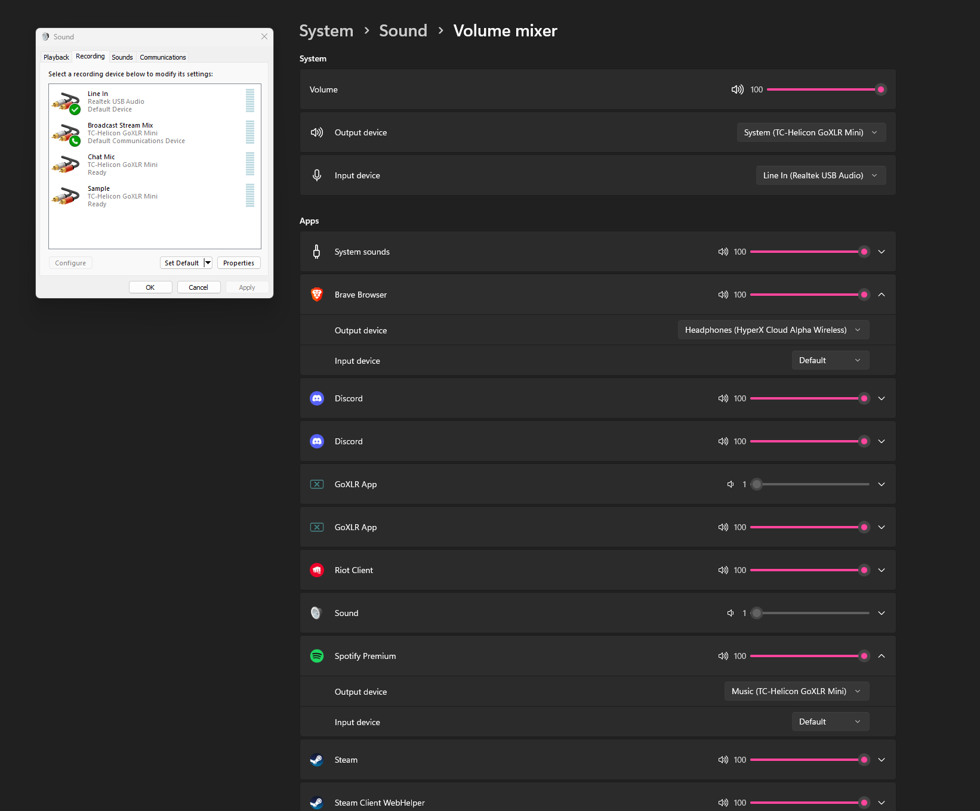This screenshot has width=980, height=811.
Task: Adjust the Spotify Premium volume slider
Action: pos(810,656)
